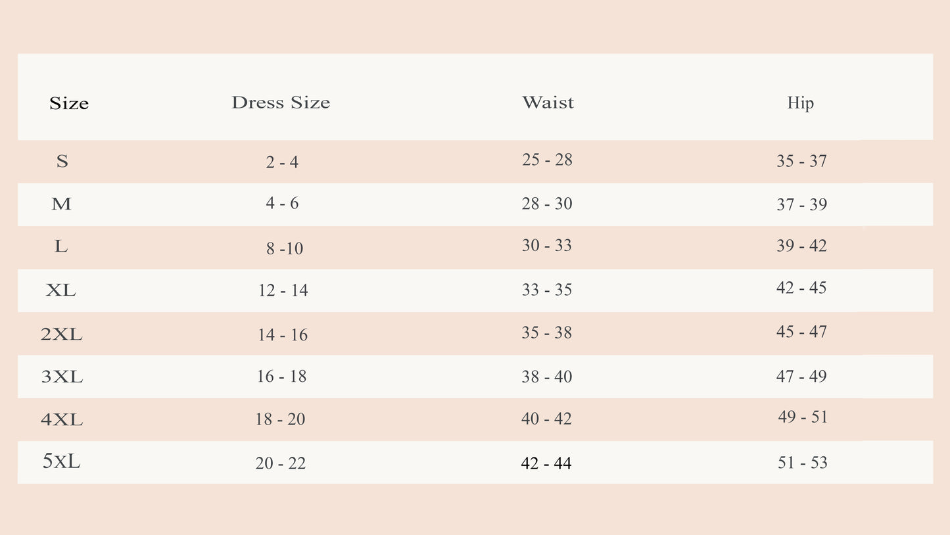This screenshot has width=950, height=535.
Task: Select dress size value 18 - 20
Action: tap(280, 419)
